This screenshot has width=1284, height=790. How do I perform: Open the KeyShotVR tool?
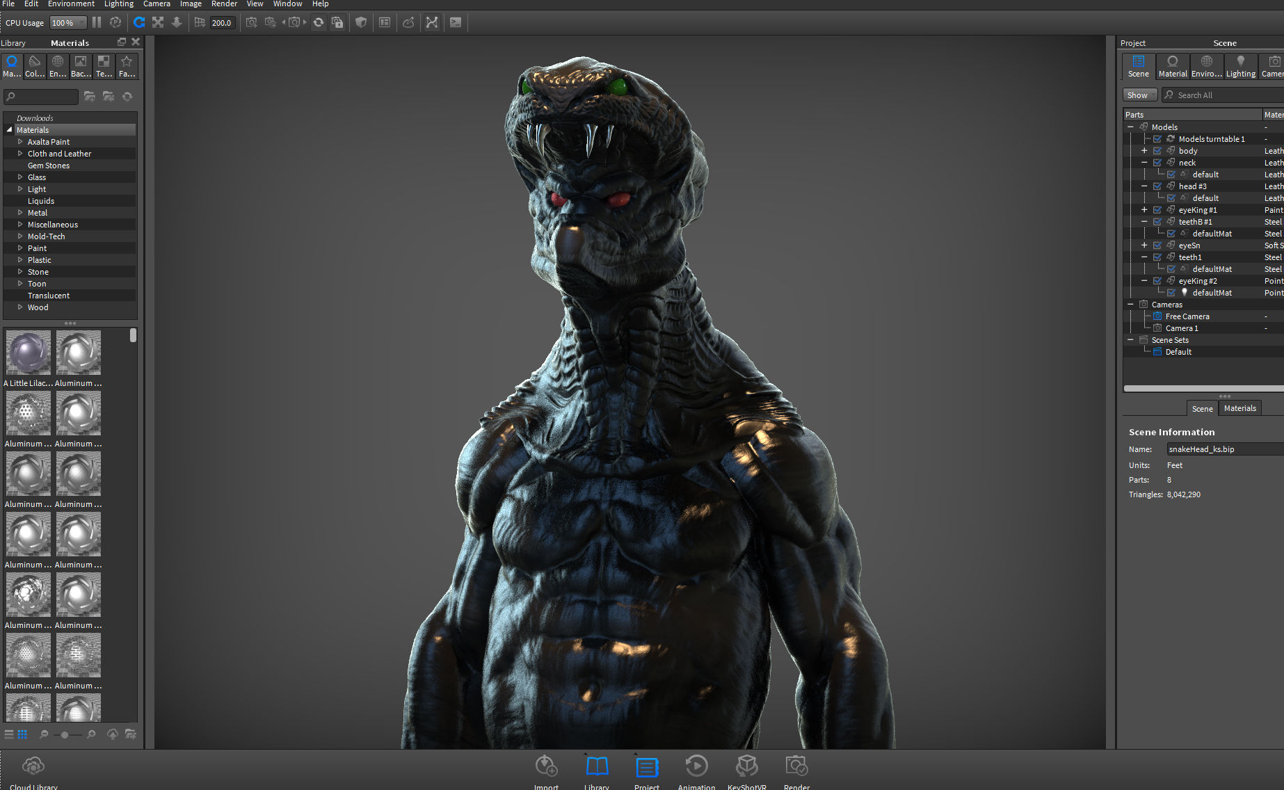746,766
